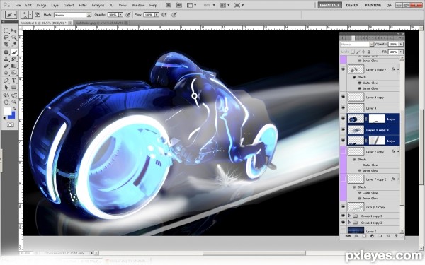Hide the Group 1 copy 2 folder
This screenshot has width=425, height=265.
point(343,223)
